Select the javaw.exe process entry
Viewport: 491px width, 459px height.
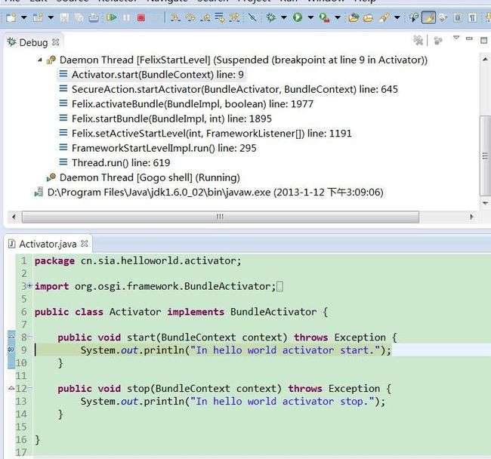click(208, 192)
